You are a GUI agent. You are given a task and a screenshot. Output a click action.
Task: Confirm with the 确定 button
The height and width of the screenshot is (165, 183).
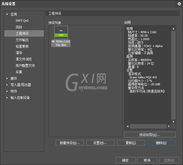point(125,160)
